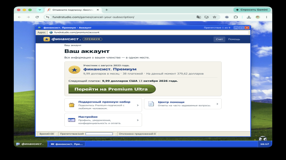Click the macOS green fullscreen dot
Viewport: 286px width, 160px height.
click(30, 10)
